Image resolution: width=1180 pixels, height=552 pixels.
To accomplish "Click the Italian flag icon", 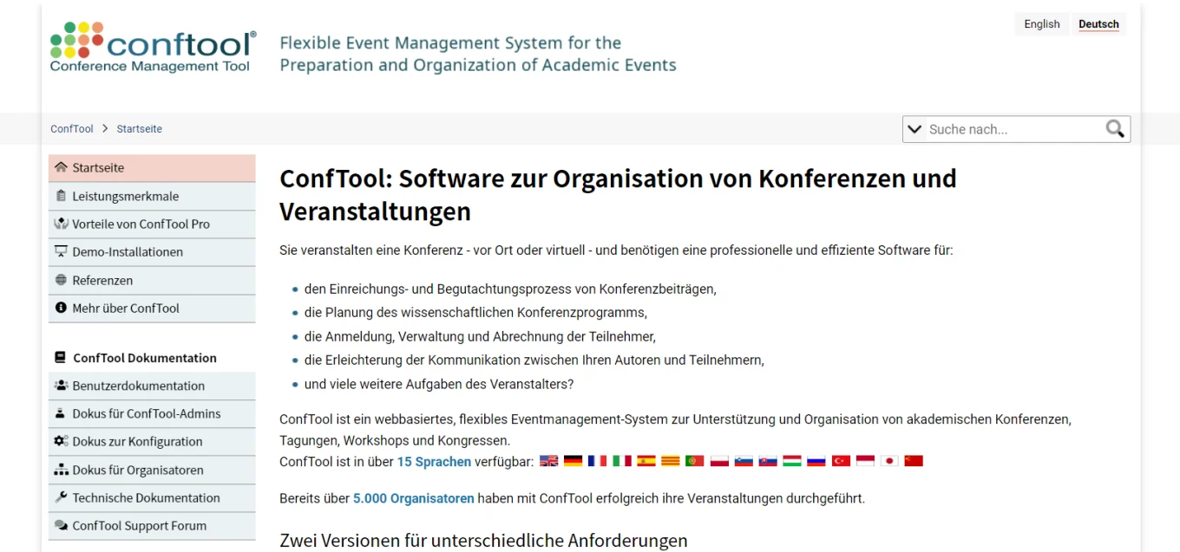I will tap(622, 461).
